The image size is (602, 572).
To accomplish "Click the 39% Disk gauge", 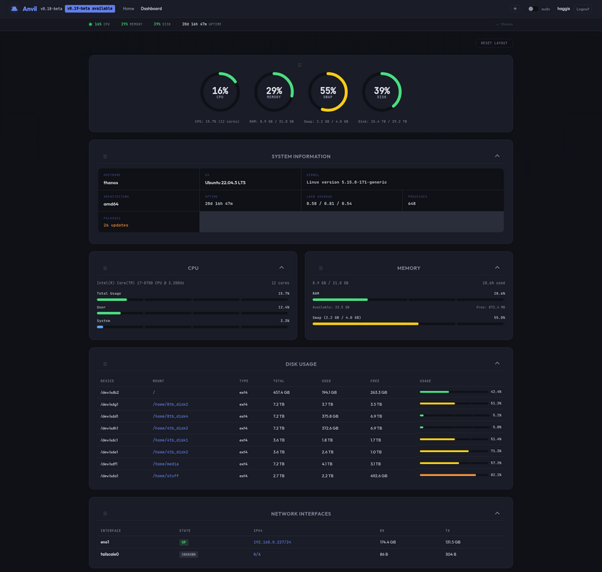I will click(x=382, y=92).
